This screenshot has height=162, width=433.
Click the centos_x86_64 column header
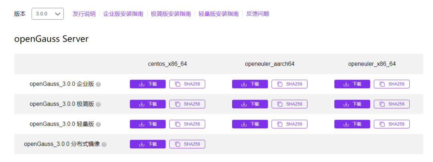(x=167, y=64)
